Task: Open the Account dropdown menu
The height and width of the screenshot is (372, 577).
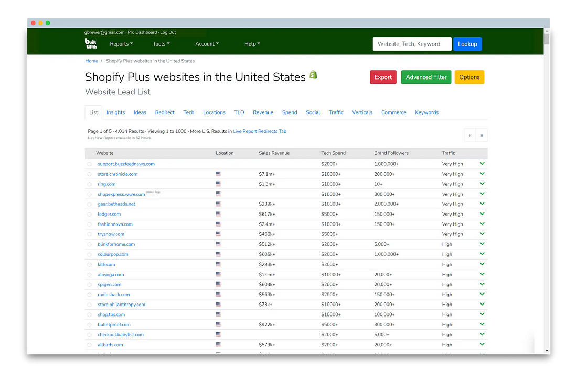Action: coord(207,44)
